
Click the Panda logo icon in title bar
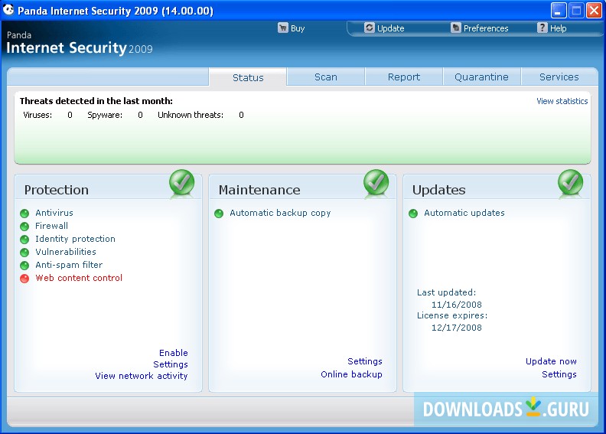tap(8, 9)
